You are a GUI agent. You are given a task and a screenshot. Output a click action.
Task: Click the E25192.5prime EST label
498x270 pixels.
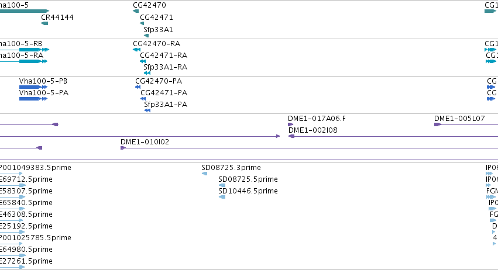(26, 226)
